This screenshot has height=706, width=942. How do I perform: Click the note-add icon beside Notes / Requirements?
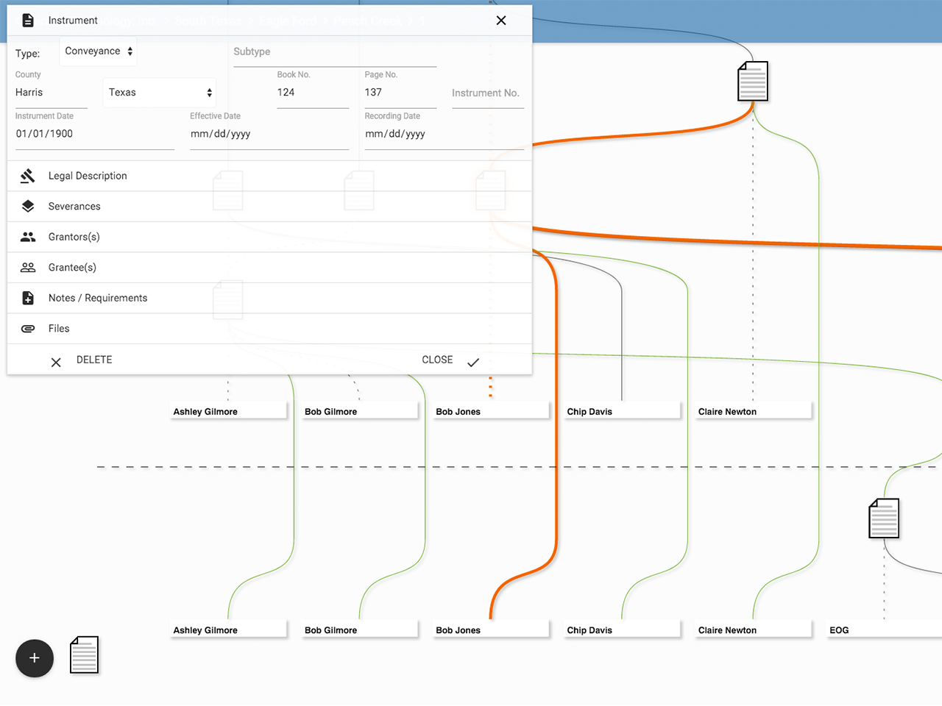(x=28, y=298)
